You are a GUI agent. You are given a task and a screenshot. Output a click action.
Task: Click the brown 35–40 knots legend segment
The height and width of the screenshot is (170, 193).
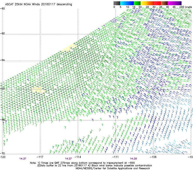click(164, 3)
